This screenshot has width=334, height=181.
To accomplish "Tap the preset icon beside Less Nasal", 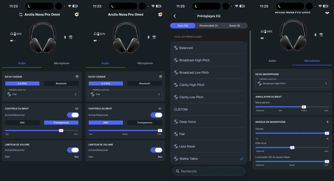I will 176,146.
